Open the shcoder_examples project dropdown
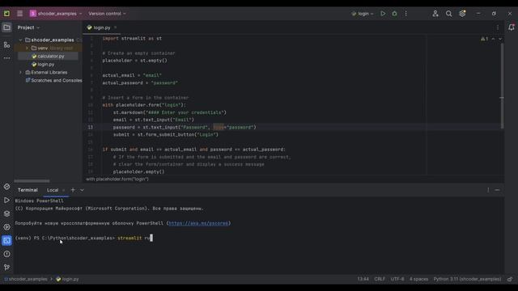Image resolution: width=518 pixels, height=291 pixels. pyautogui.click(x=56, y=14)
